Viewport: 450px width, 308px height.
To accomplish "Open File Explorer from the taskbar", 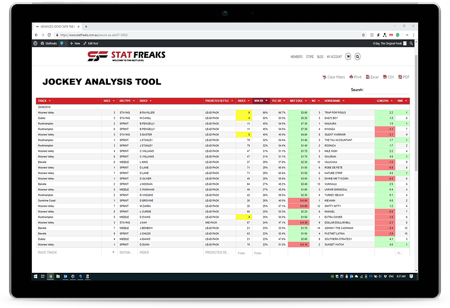I will tap(58, 277).
